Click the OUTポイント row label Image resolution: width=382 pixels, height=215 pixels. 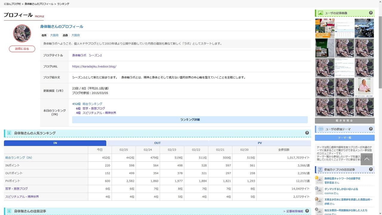pos(14,173)
